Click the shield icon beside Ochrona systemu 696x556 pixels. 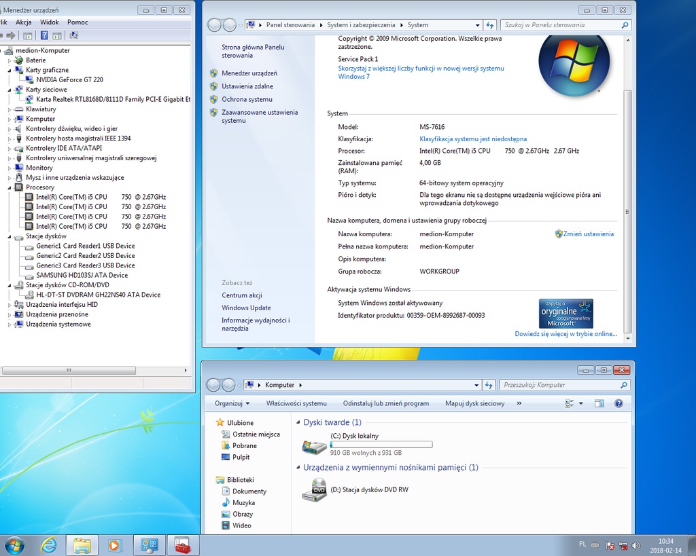pos(213,99)
